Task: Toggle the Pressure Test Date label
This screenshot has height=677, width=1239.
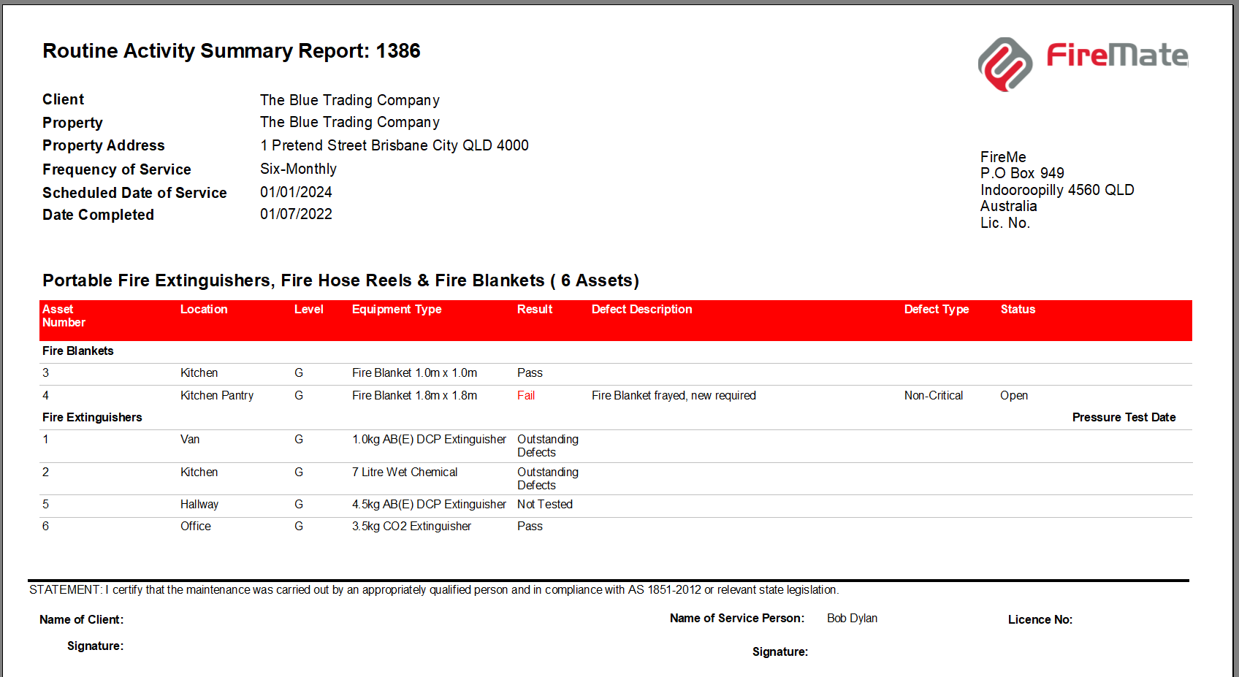Action: tap(1124, 417)
